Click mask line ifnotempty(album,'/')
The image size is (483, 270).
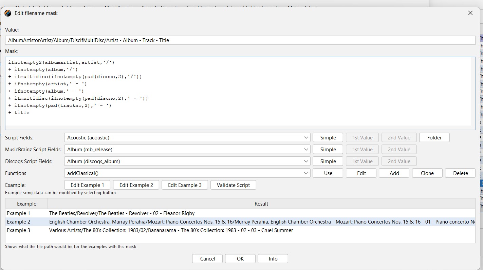point(43,70)
